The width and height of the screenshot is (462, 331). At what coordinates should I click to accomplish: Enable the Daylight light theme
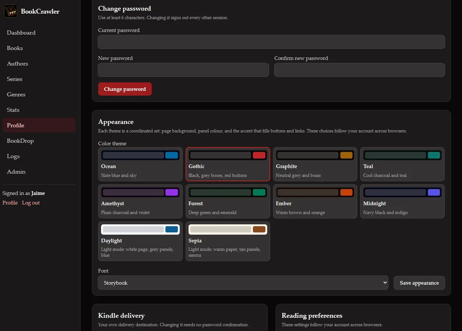tap(140, 241)
